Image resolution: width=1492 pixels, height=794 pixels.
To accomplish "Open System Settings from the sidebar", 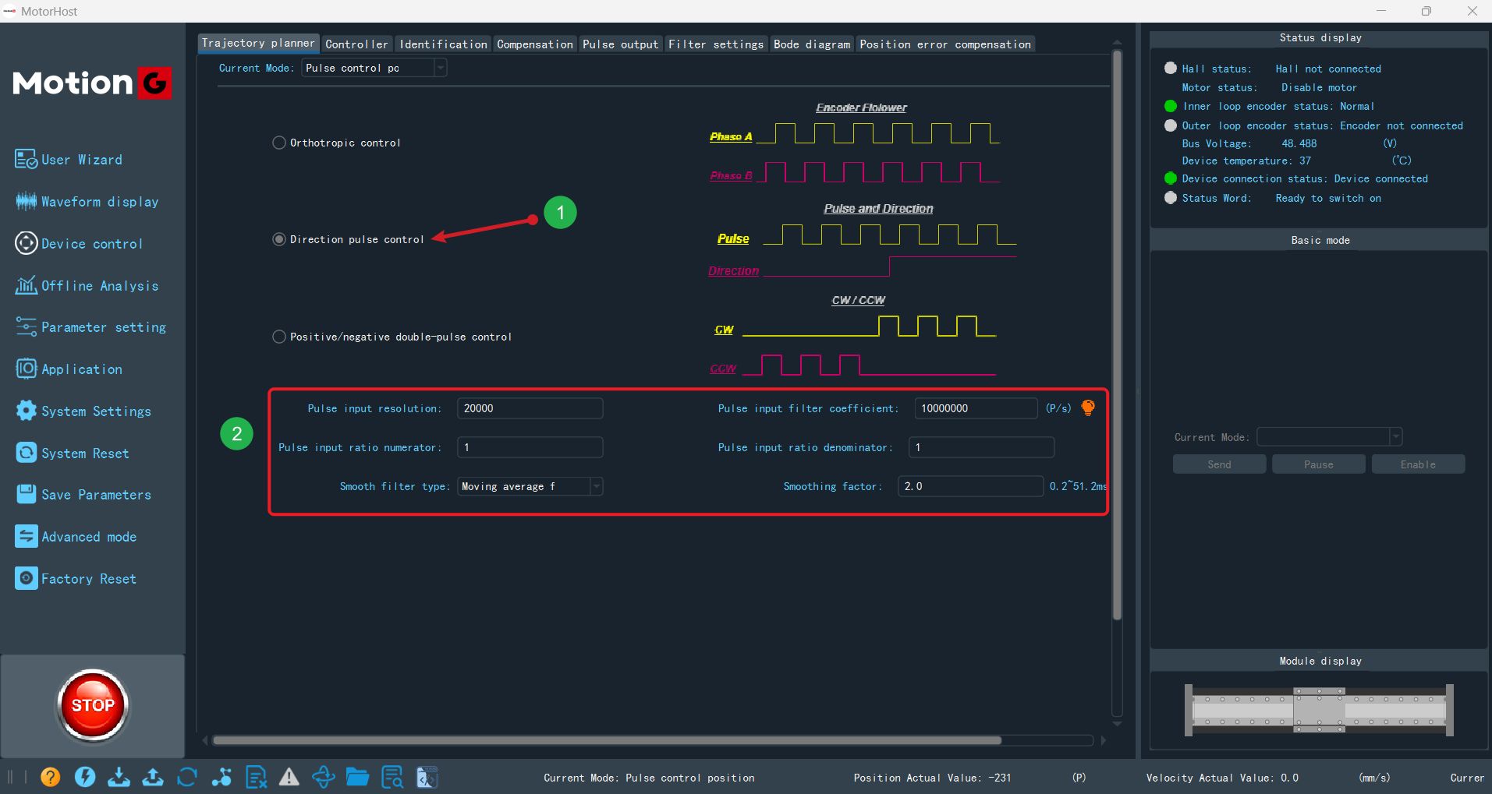I will [83, 411].
